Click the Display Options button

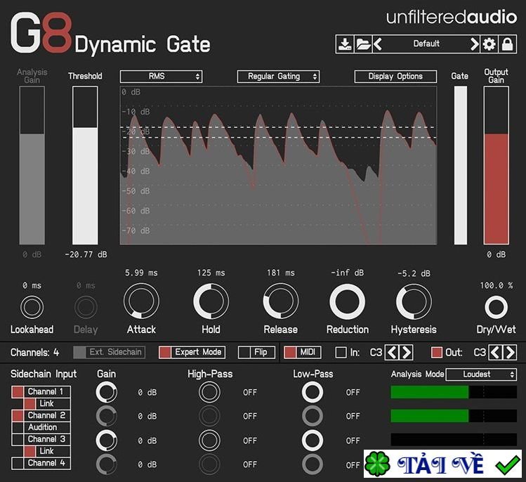[x=395, y=76]
